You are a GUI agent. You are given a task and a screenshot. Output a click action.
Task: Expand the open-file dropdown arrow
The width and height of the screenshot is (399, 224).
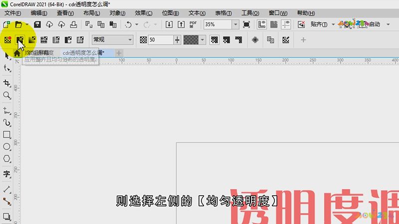[x=27, y=24]
